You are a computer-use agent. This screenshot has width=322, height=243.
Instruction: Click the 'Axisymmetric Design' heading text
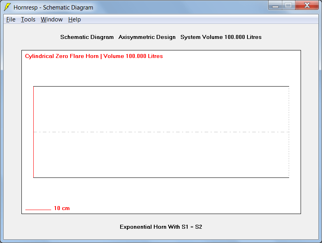[x=147, y=37]
